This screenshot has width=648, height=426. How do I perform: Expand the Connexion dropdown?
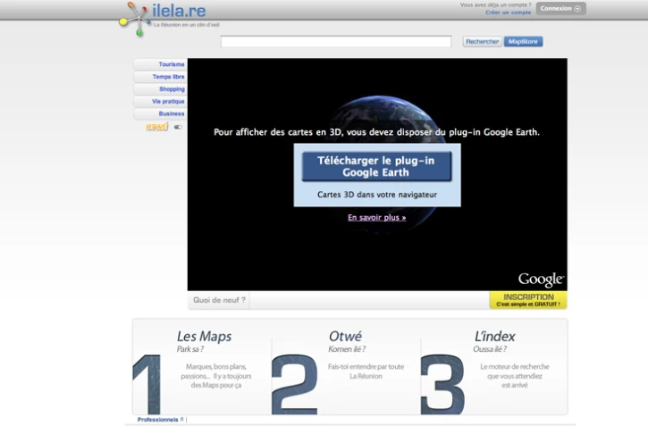pos(560,9)
